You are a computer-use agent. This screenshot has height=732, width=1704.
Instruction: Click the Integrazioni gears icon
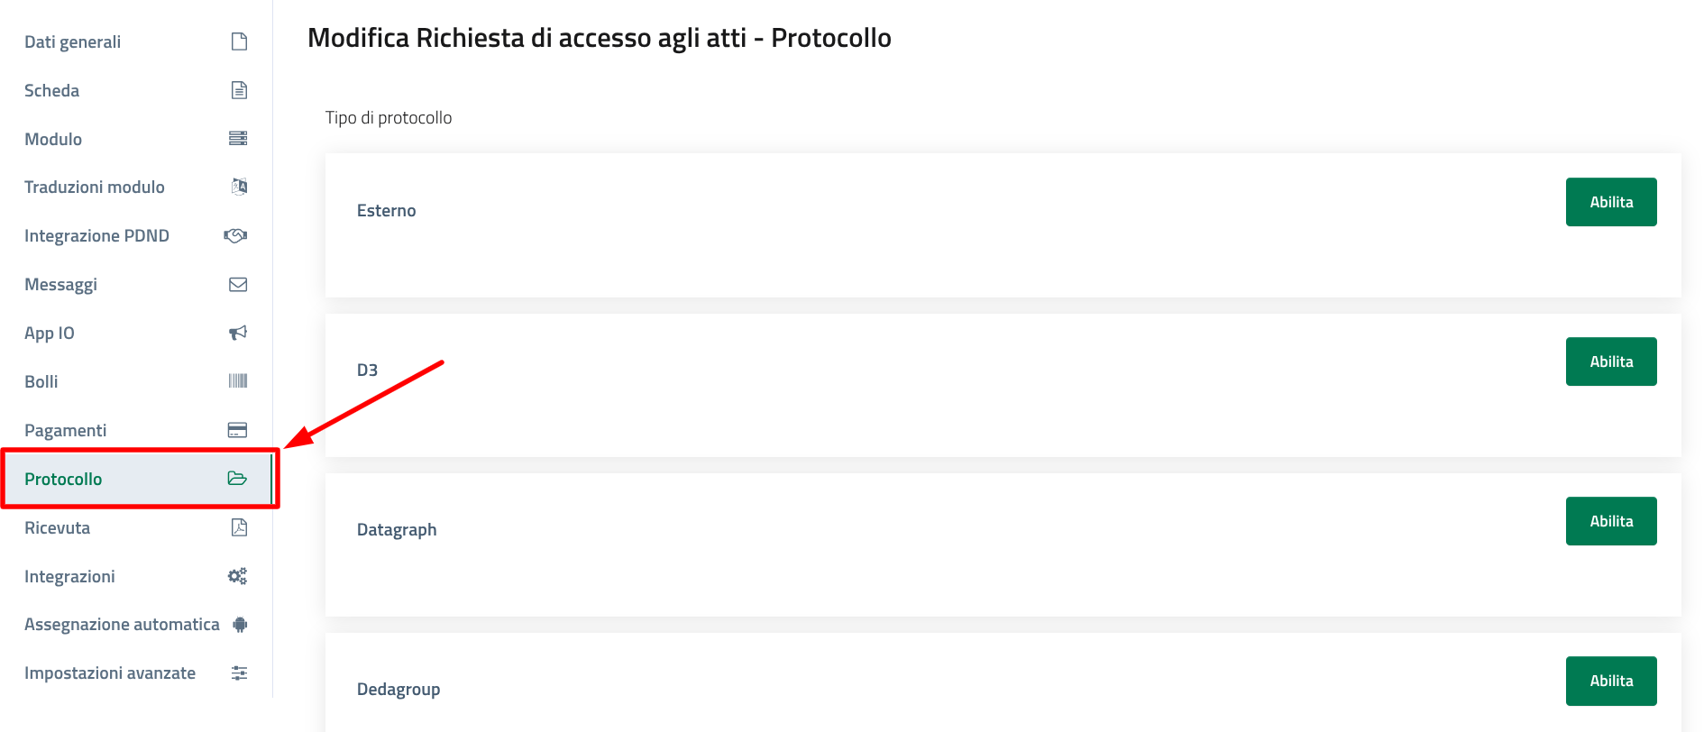coord(238,576)
